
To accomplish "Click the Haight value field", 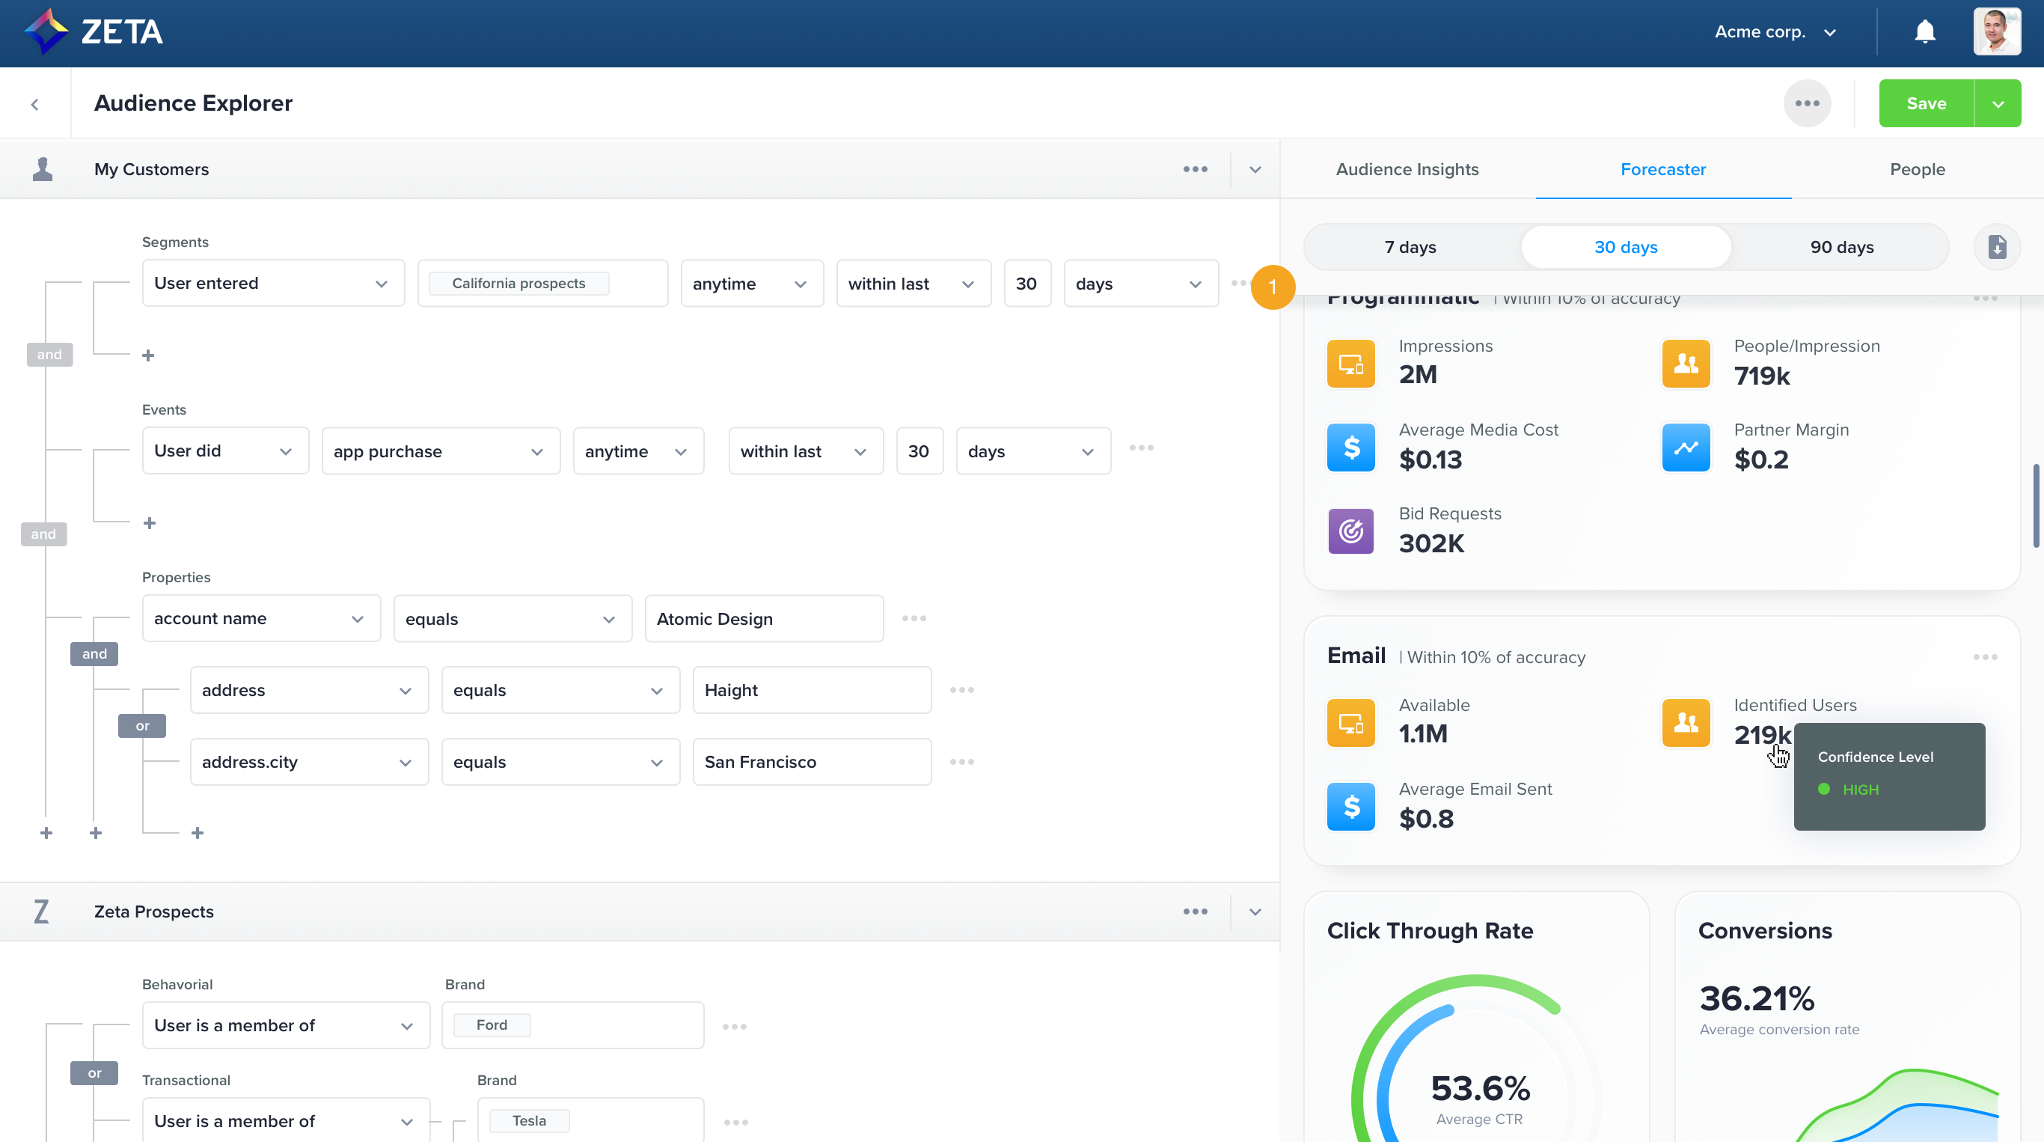I will click(x=812, y=690).
